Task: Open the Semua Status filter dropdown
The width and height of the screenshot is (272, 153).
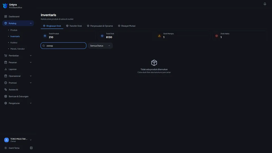Action: 100,46
